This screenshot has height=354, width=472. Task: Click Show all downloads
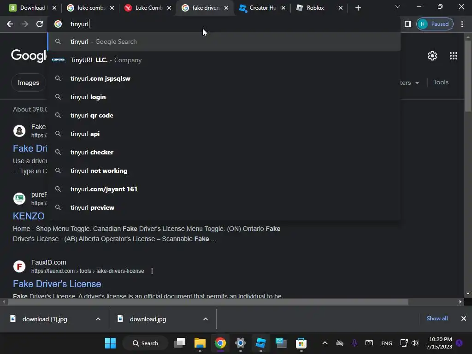click(x=437, y=319)
